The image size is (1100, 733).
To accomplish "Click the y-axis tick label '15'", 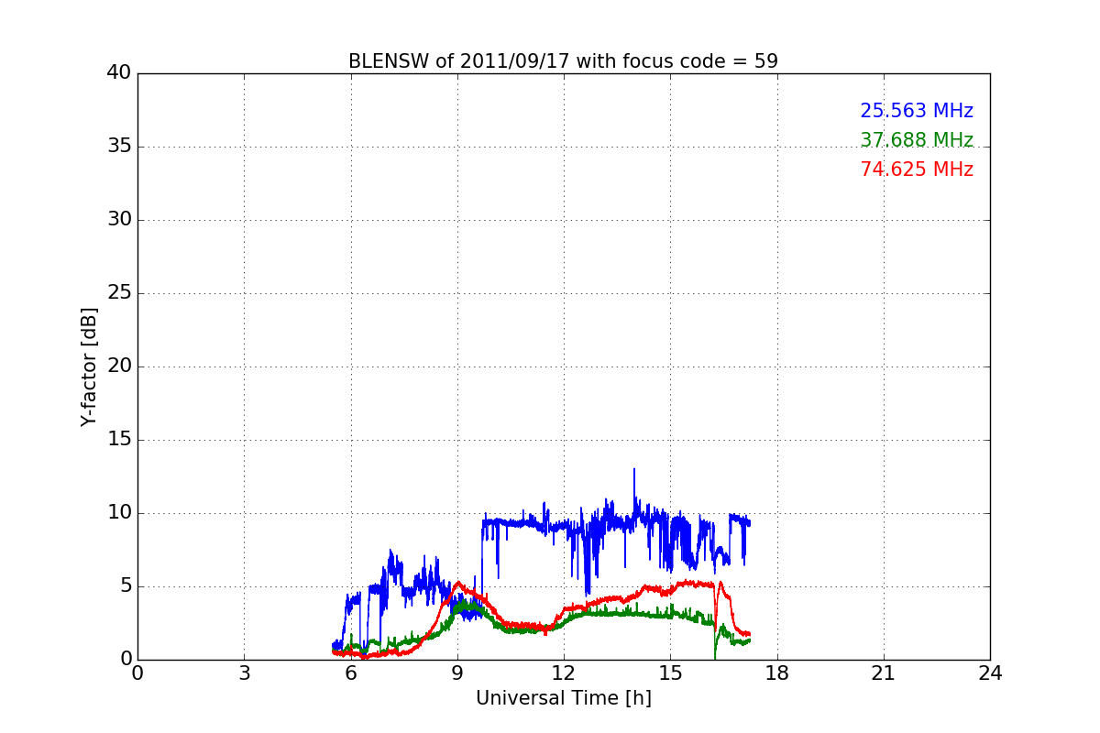I will click(x=119, y=440).
